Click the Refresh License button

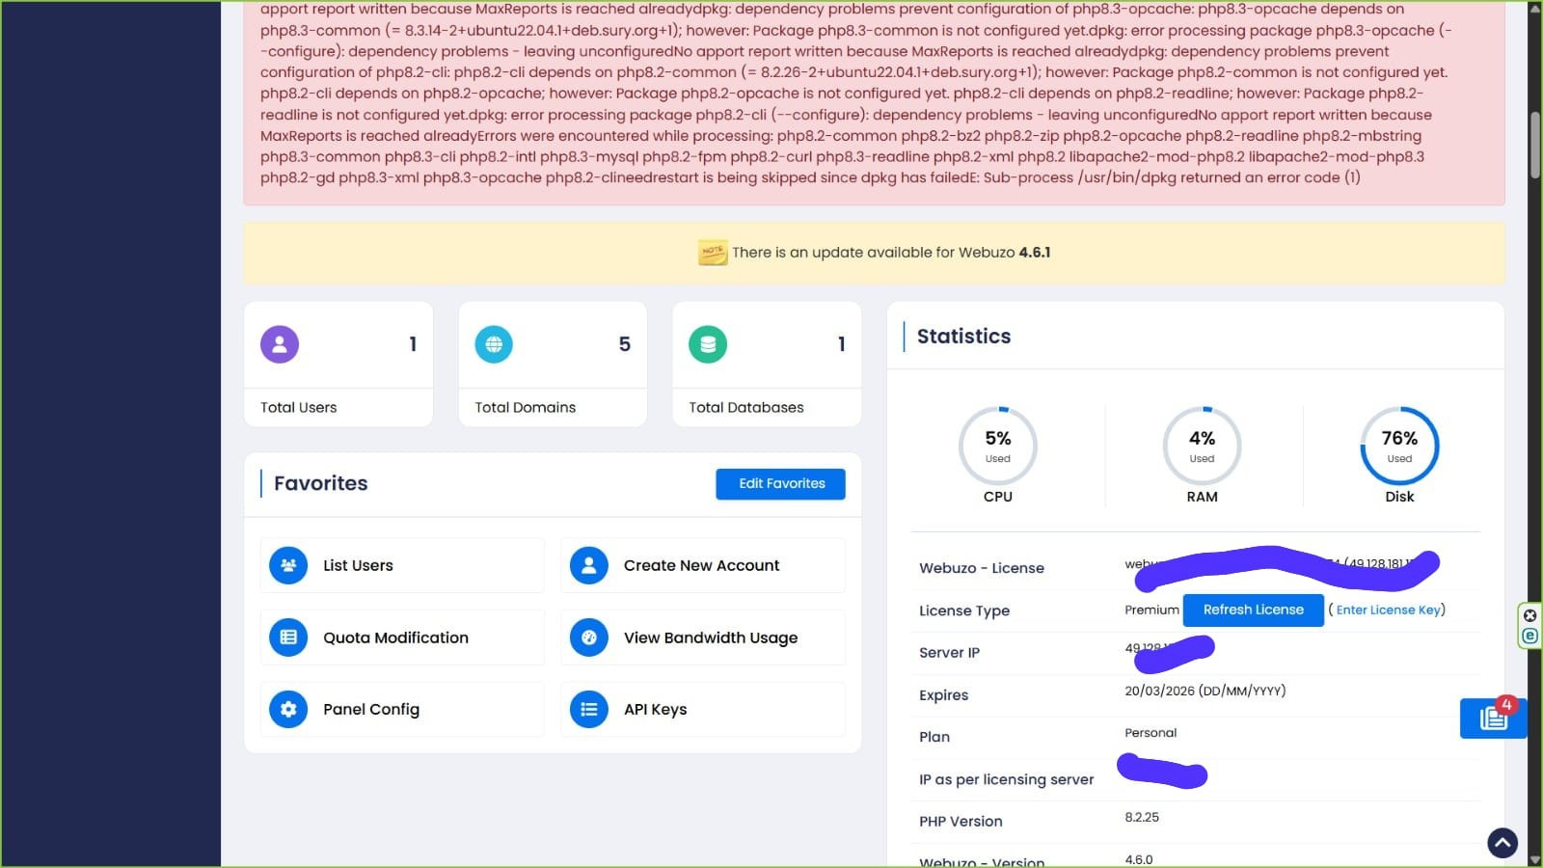point(1253,610)
